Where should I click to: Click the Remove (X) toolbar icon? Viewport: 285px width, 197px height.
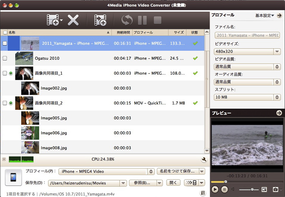(x=73, y=20)
